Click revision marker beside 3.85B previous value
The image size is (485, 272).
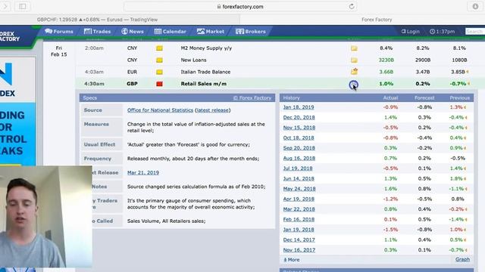coord(468,72)
